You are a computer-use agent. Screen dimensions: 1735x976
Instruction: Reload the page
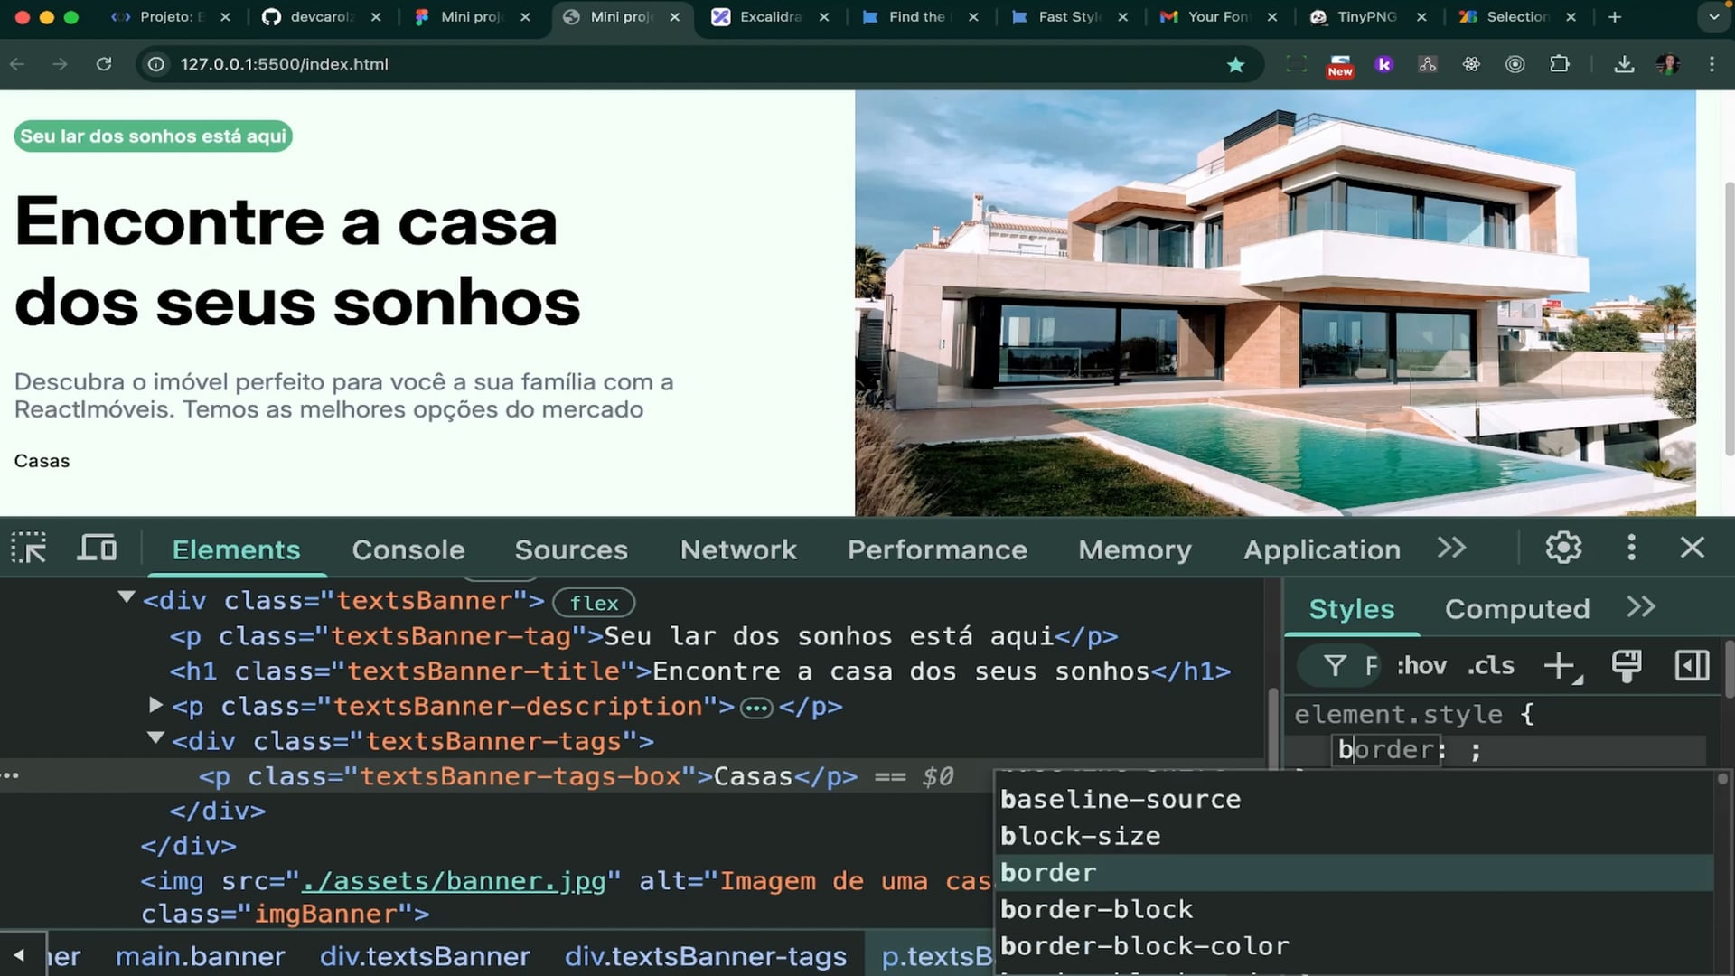(x=104, y=64)
